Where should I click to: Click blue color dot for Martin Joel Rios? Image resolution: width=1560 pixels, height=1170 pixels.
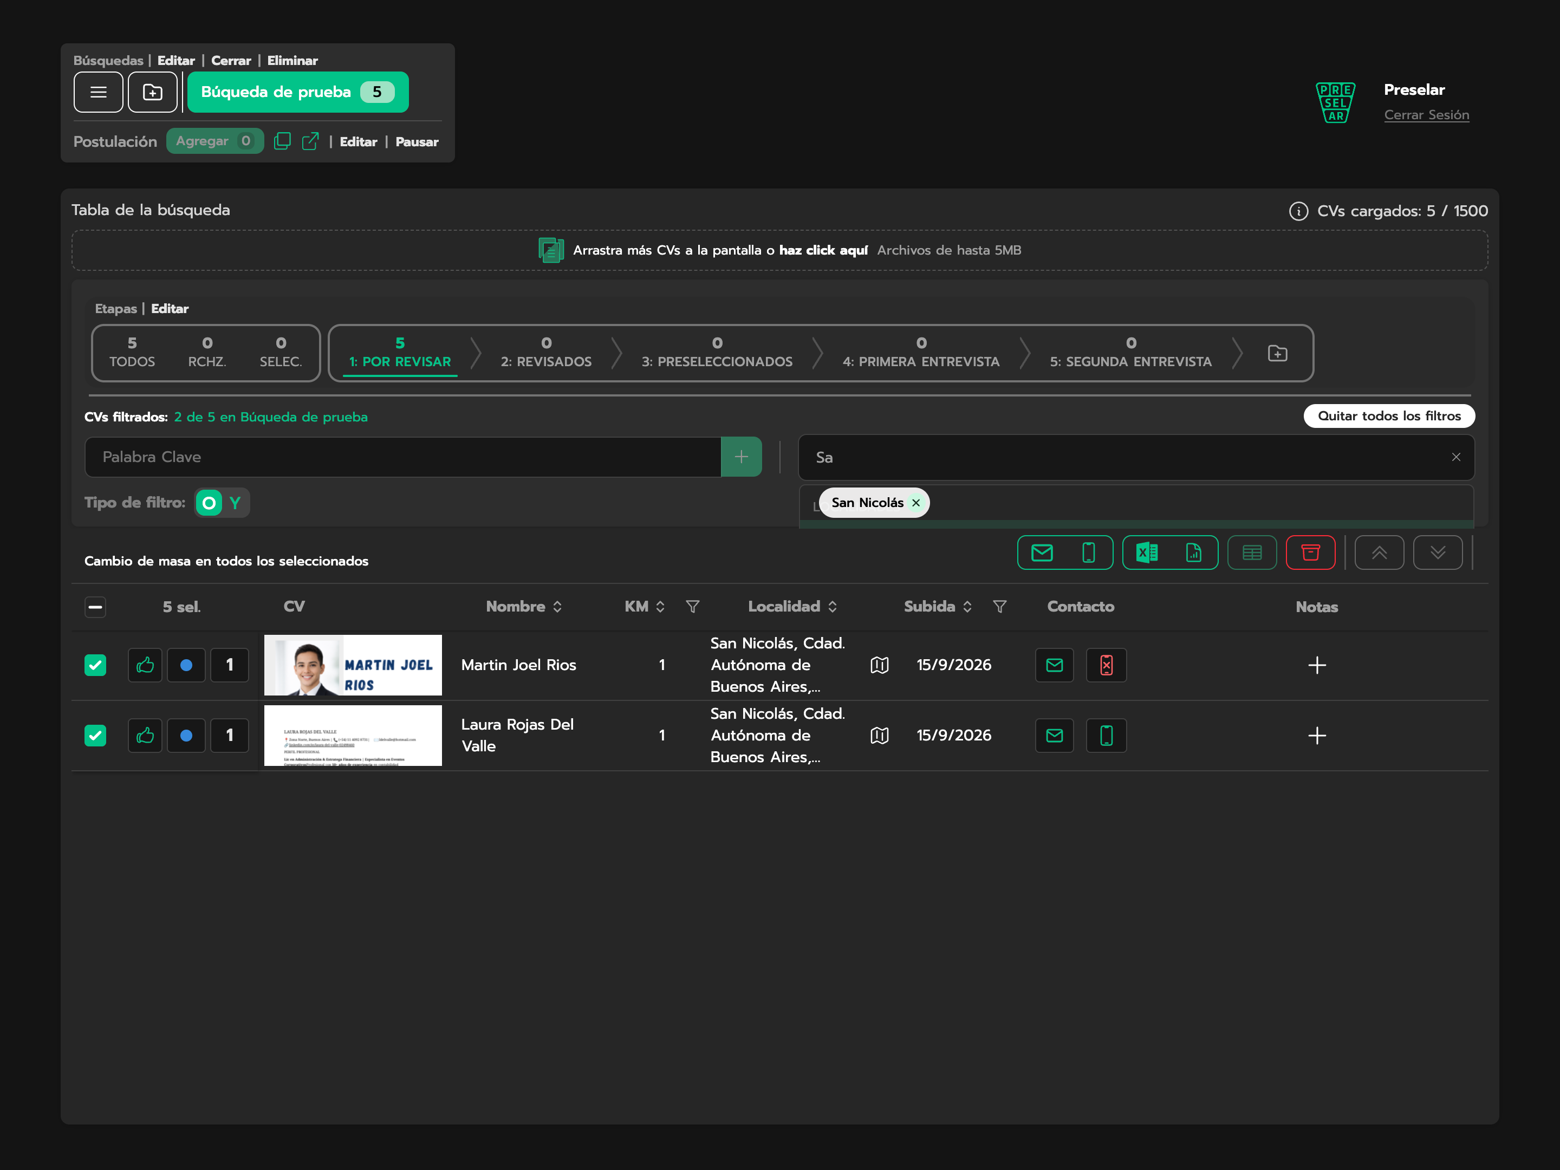tap(186, 665)
